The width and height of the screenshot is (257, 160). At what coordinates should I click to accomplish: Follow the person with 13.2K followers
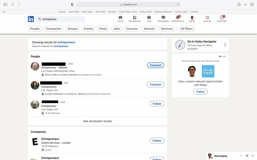157,104
